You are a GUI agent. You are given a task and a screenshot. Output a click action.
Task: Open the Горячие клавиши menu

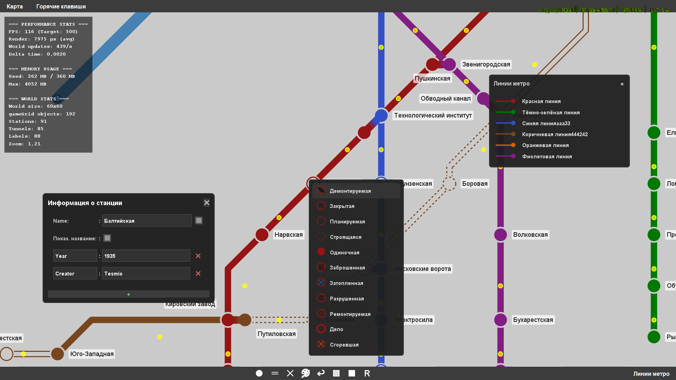point(61,6)
